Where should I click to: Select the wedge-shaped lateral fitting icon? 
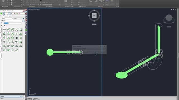click(x=8, y=38)
